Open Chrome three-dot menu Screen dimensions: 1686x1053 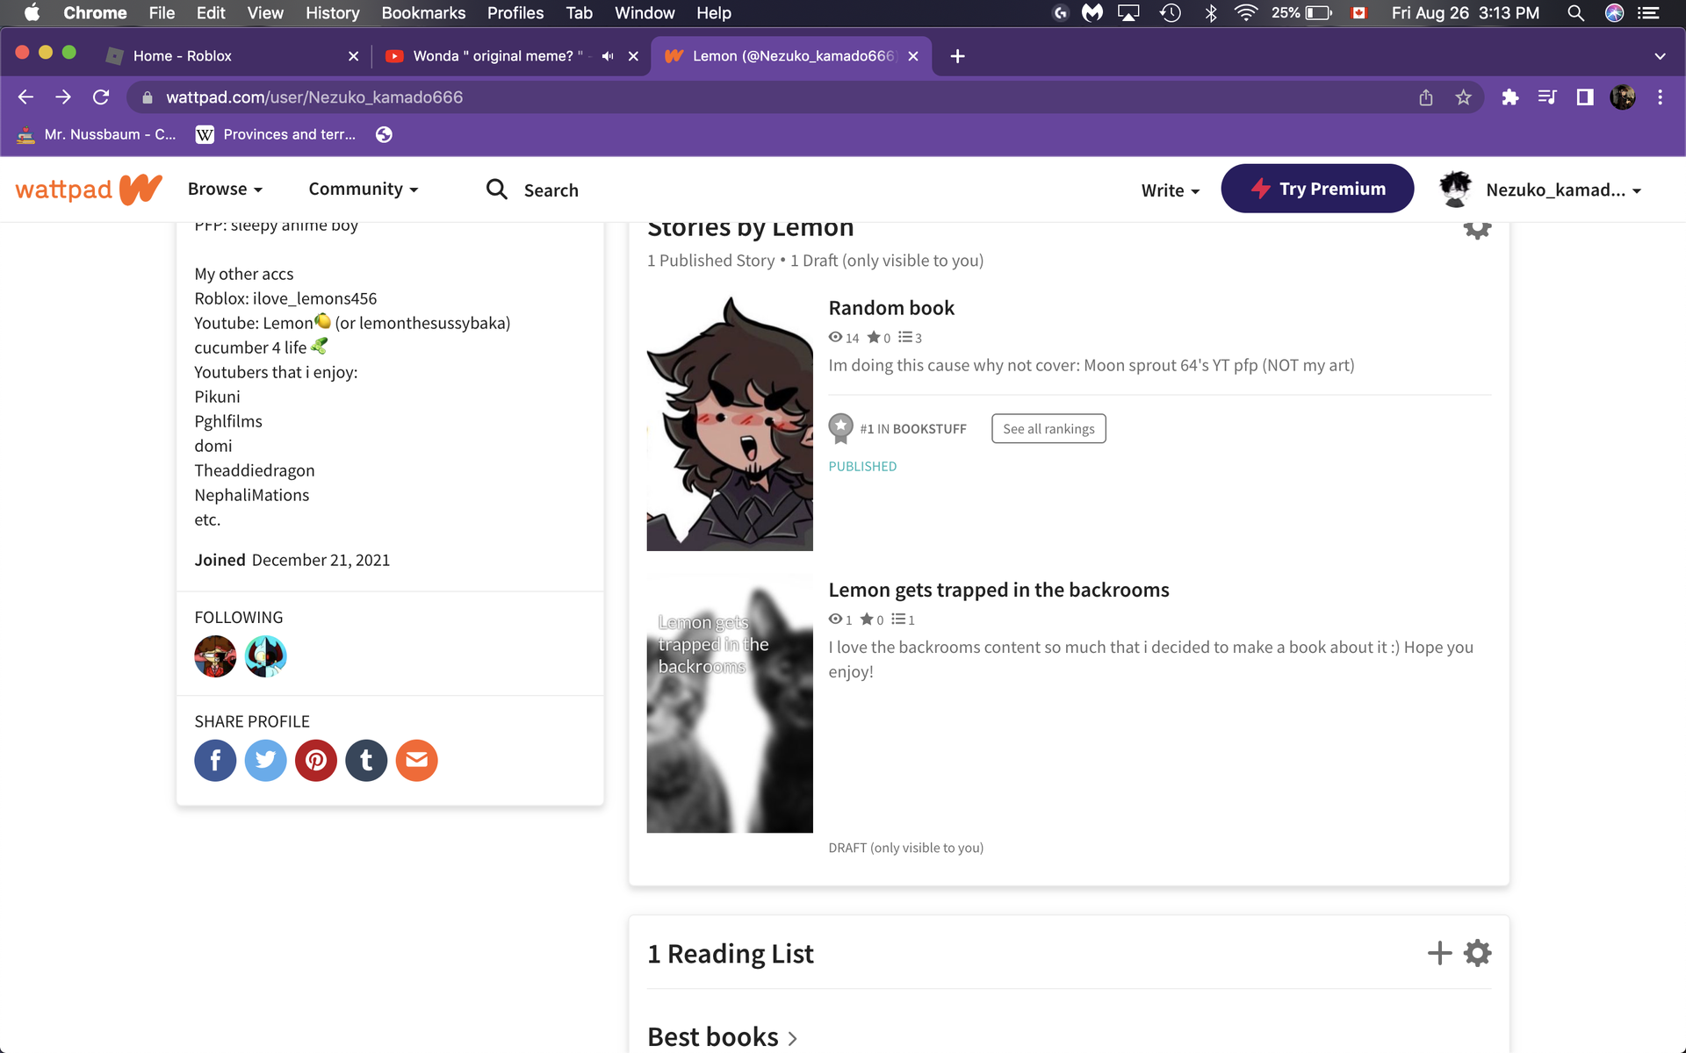1660,97
